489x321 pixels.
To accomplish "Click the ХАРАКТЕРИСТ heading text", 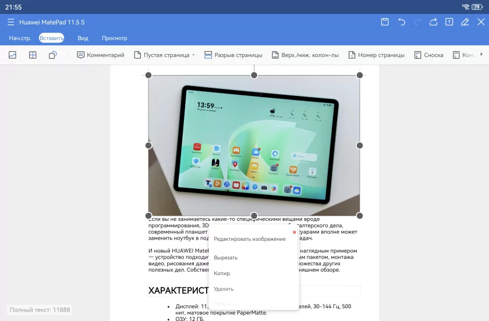I will [178, 290].
